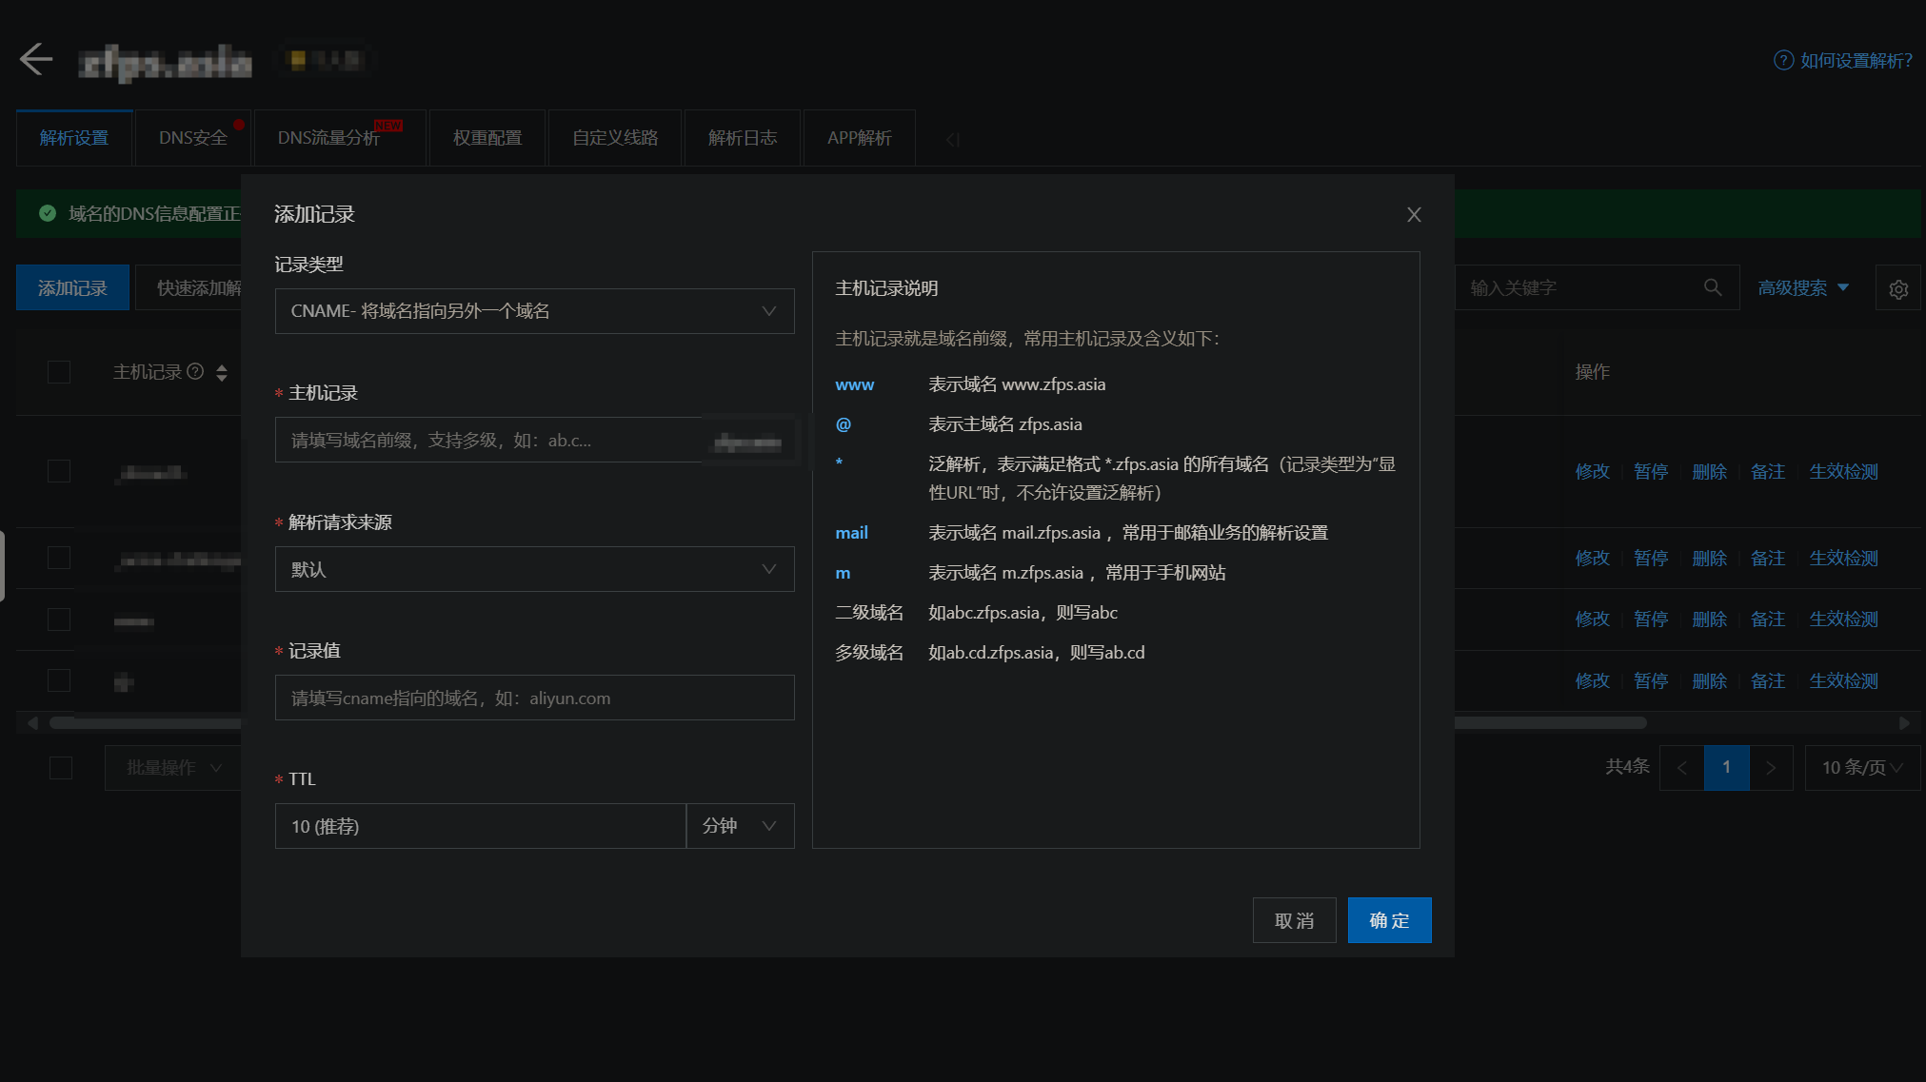Open the CNAME record type dropdown
Image resolution: width=1926 pixels, height=1082 pixels.
(x=534, y=311)
